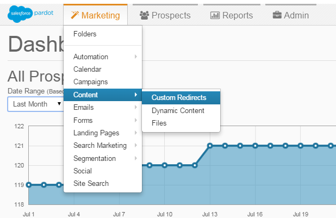The height and width of the screenshot is (218, 336).
Task: Choose Dynamic Content in submenu
Action: [181, 110]
